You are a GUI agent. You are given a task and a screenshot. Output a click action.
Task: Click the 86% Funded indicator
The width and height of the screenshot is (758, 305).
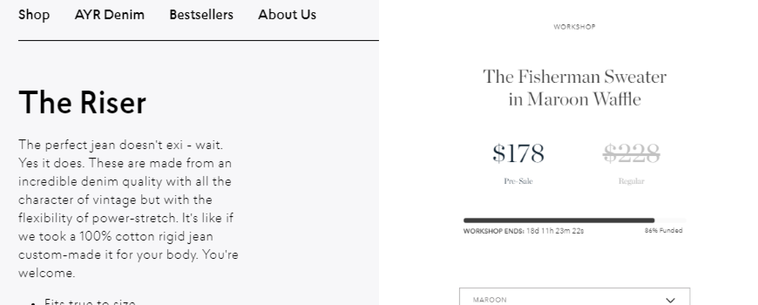pyautogui.click(x=663, y=230)
